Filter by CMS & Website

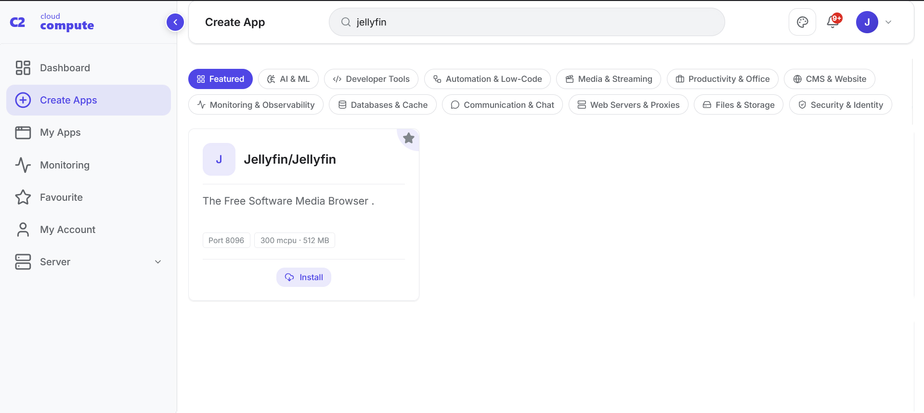point(830,79)
